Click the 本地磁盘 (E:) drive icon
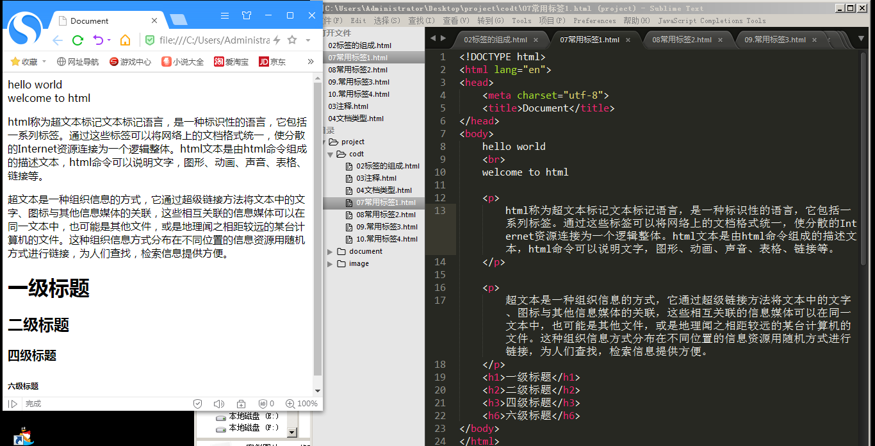This screenshot has width=875, height=446. point(221,417)
